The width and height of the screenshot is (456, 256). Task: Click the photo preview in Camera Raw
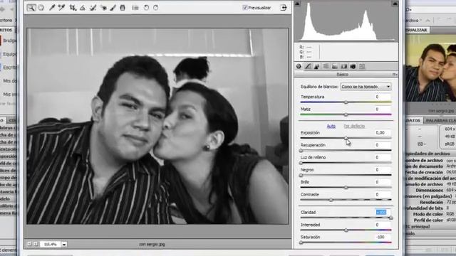[x=157, y=127]
